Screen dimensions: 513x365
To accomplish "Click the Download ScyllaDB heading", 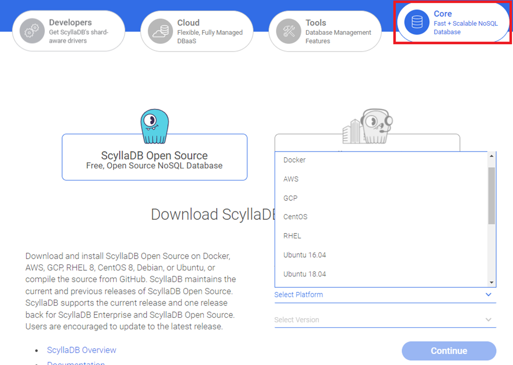I will coord(213,215).
